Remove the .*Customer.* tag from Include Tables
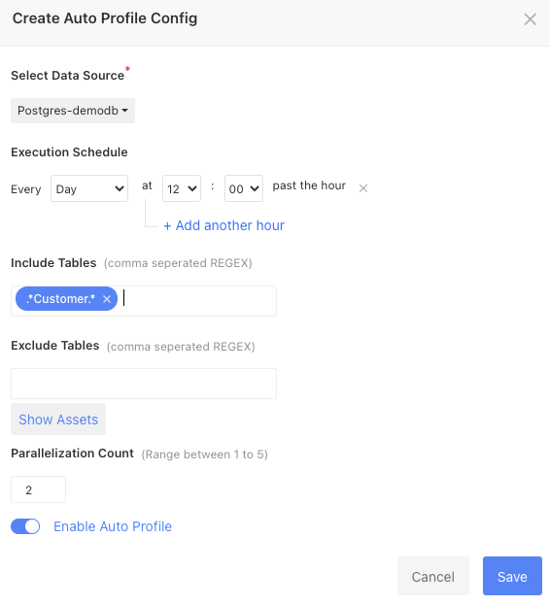Viewport: 549px width, 605px height. [107, 299]
